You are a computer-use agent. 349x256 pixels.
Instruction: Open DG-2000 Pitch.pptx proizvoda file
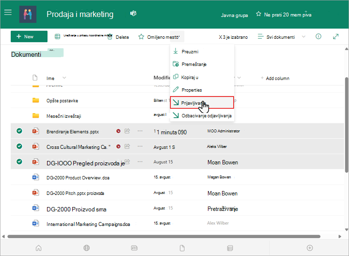[75, 193]
